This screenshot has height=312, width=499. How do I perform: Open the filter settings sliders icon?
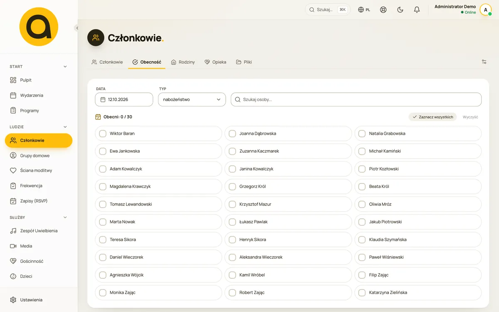click(x=484, y=62)
